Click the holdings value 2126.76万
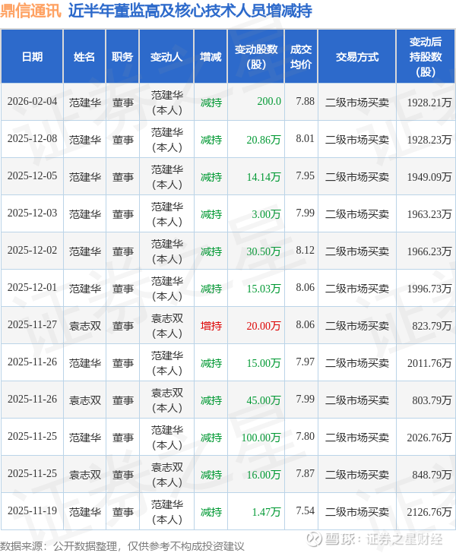This screenshot has width=456, height=553. 429,512
